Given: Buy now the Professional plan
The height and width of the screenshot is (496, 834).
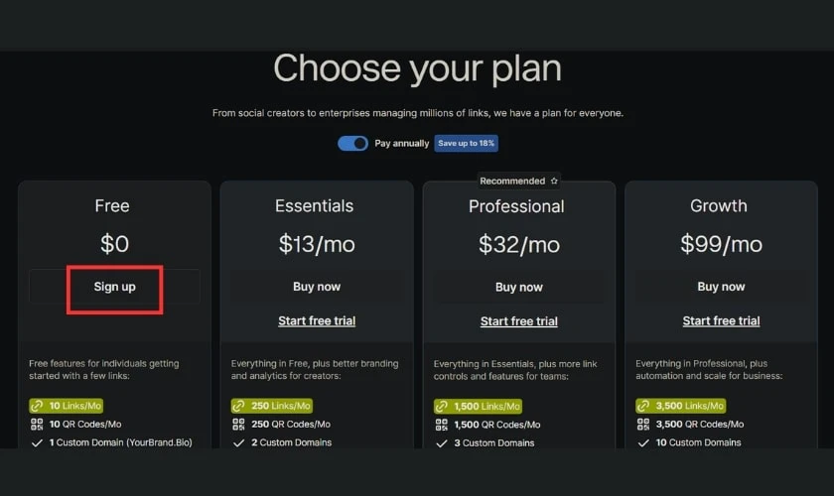Looking at the screenshot, I should (518, 288).
